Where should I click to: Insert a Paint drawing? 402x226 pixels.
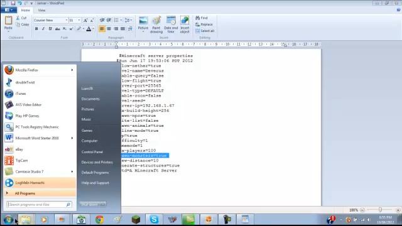156,24
